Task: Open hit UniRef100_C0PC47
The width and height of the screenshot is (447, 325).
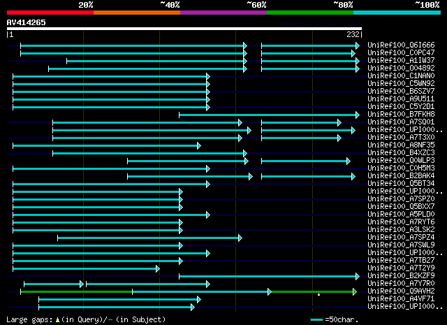Action: point(401,53)
